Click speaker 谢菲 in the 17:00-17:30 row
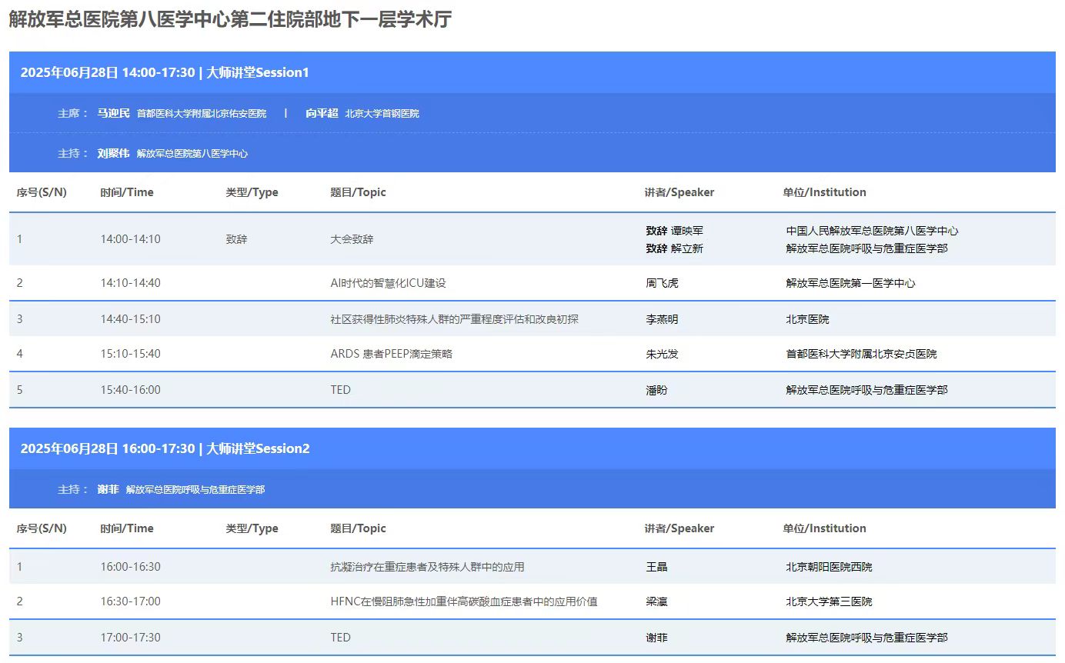The width and height of the screenshot is (1065, 663). click(656, 638)
